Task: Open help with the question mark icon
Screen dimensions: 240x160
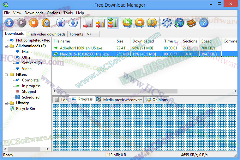Action: pyautogui.click(x=204, y=23)
